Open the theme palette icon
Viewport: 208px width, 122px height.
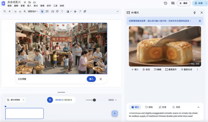[57, 12]
